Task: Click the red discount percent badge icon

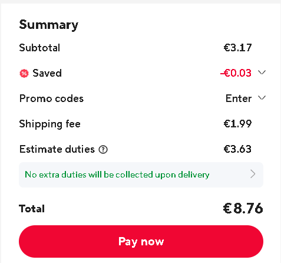Action: (24, 74)
